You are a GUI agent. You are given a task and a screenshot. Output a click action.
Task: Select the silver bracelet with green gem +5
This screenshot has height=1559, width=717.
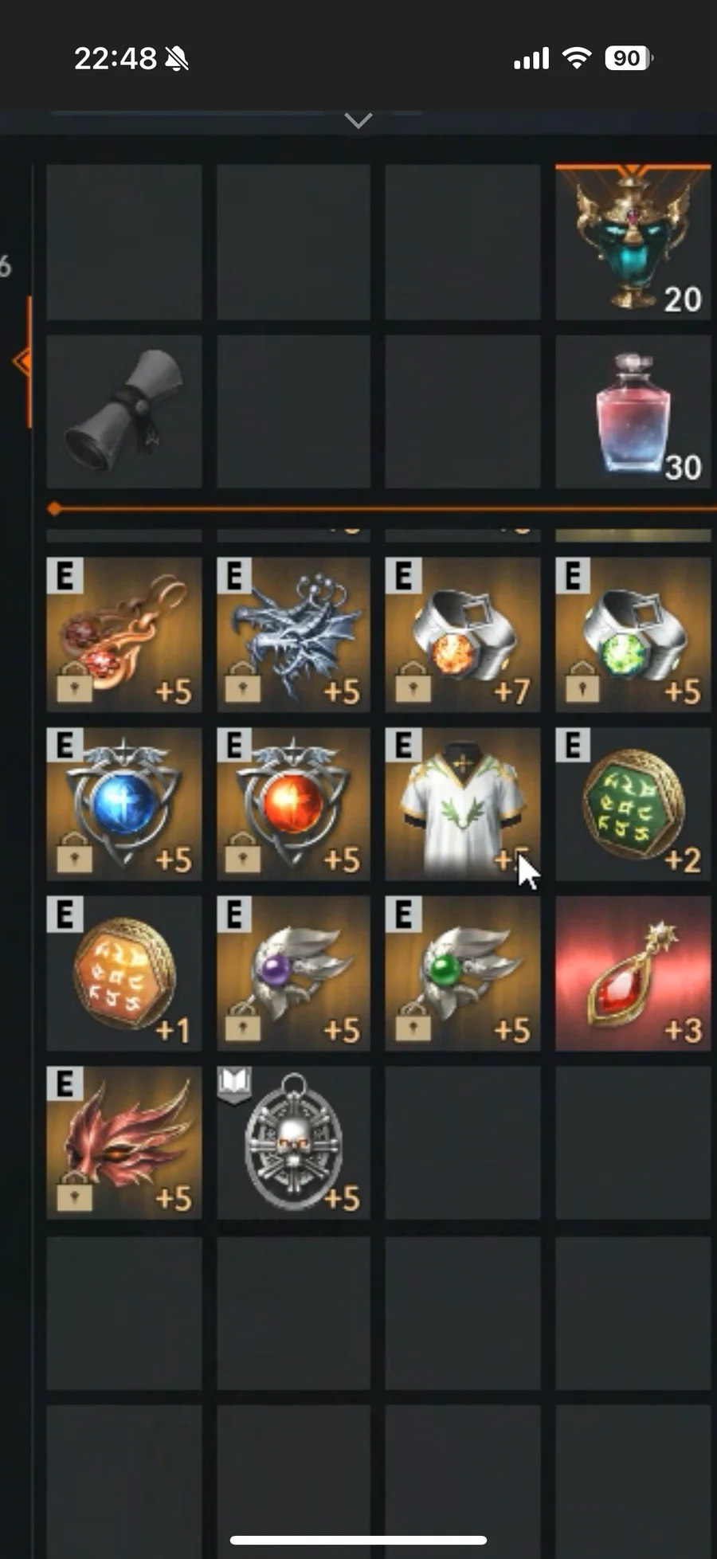coord(633,634)
